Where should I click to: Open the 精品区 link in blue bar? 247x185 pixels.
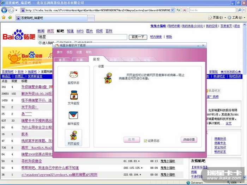(x=6, y=76)
